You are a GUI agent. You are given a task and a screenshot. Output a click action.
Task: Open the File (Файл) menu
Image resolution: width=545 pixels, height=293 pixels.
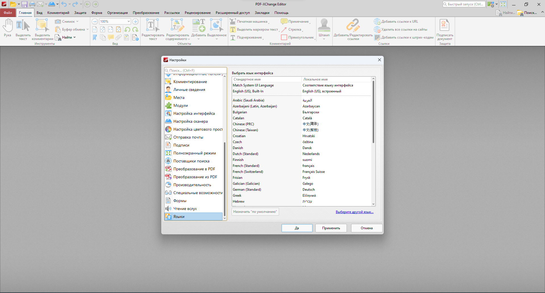(8, 13)
